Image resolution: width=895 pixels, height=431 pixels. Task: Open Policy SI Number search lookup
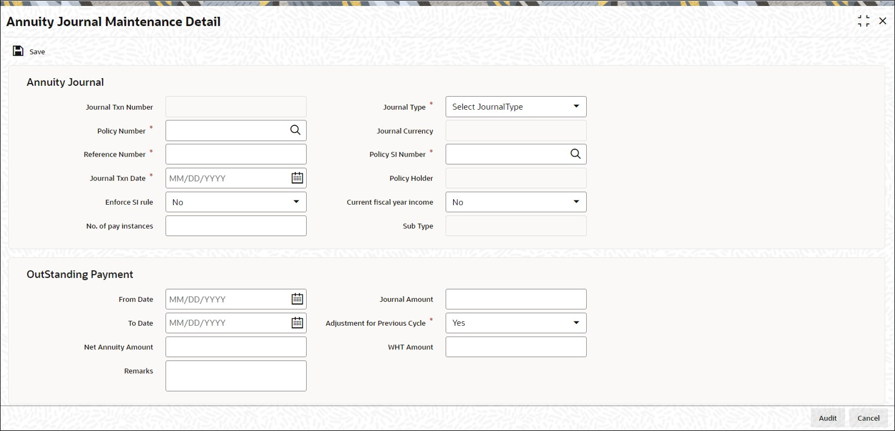pos(575,154)
